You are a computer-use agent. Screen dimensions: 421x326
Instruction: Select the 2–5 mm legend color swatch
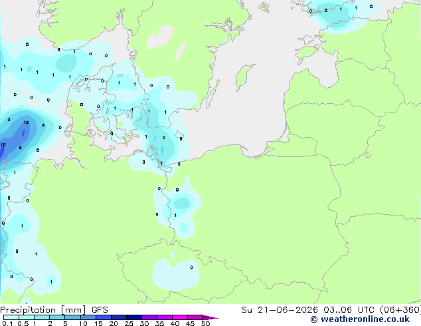57,317
